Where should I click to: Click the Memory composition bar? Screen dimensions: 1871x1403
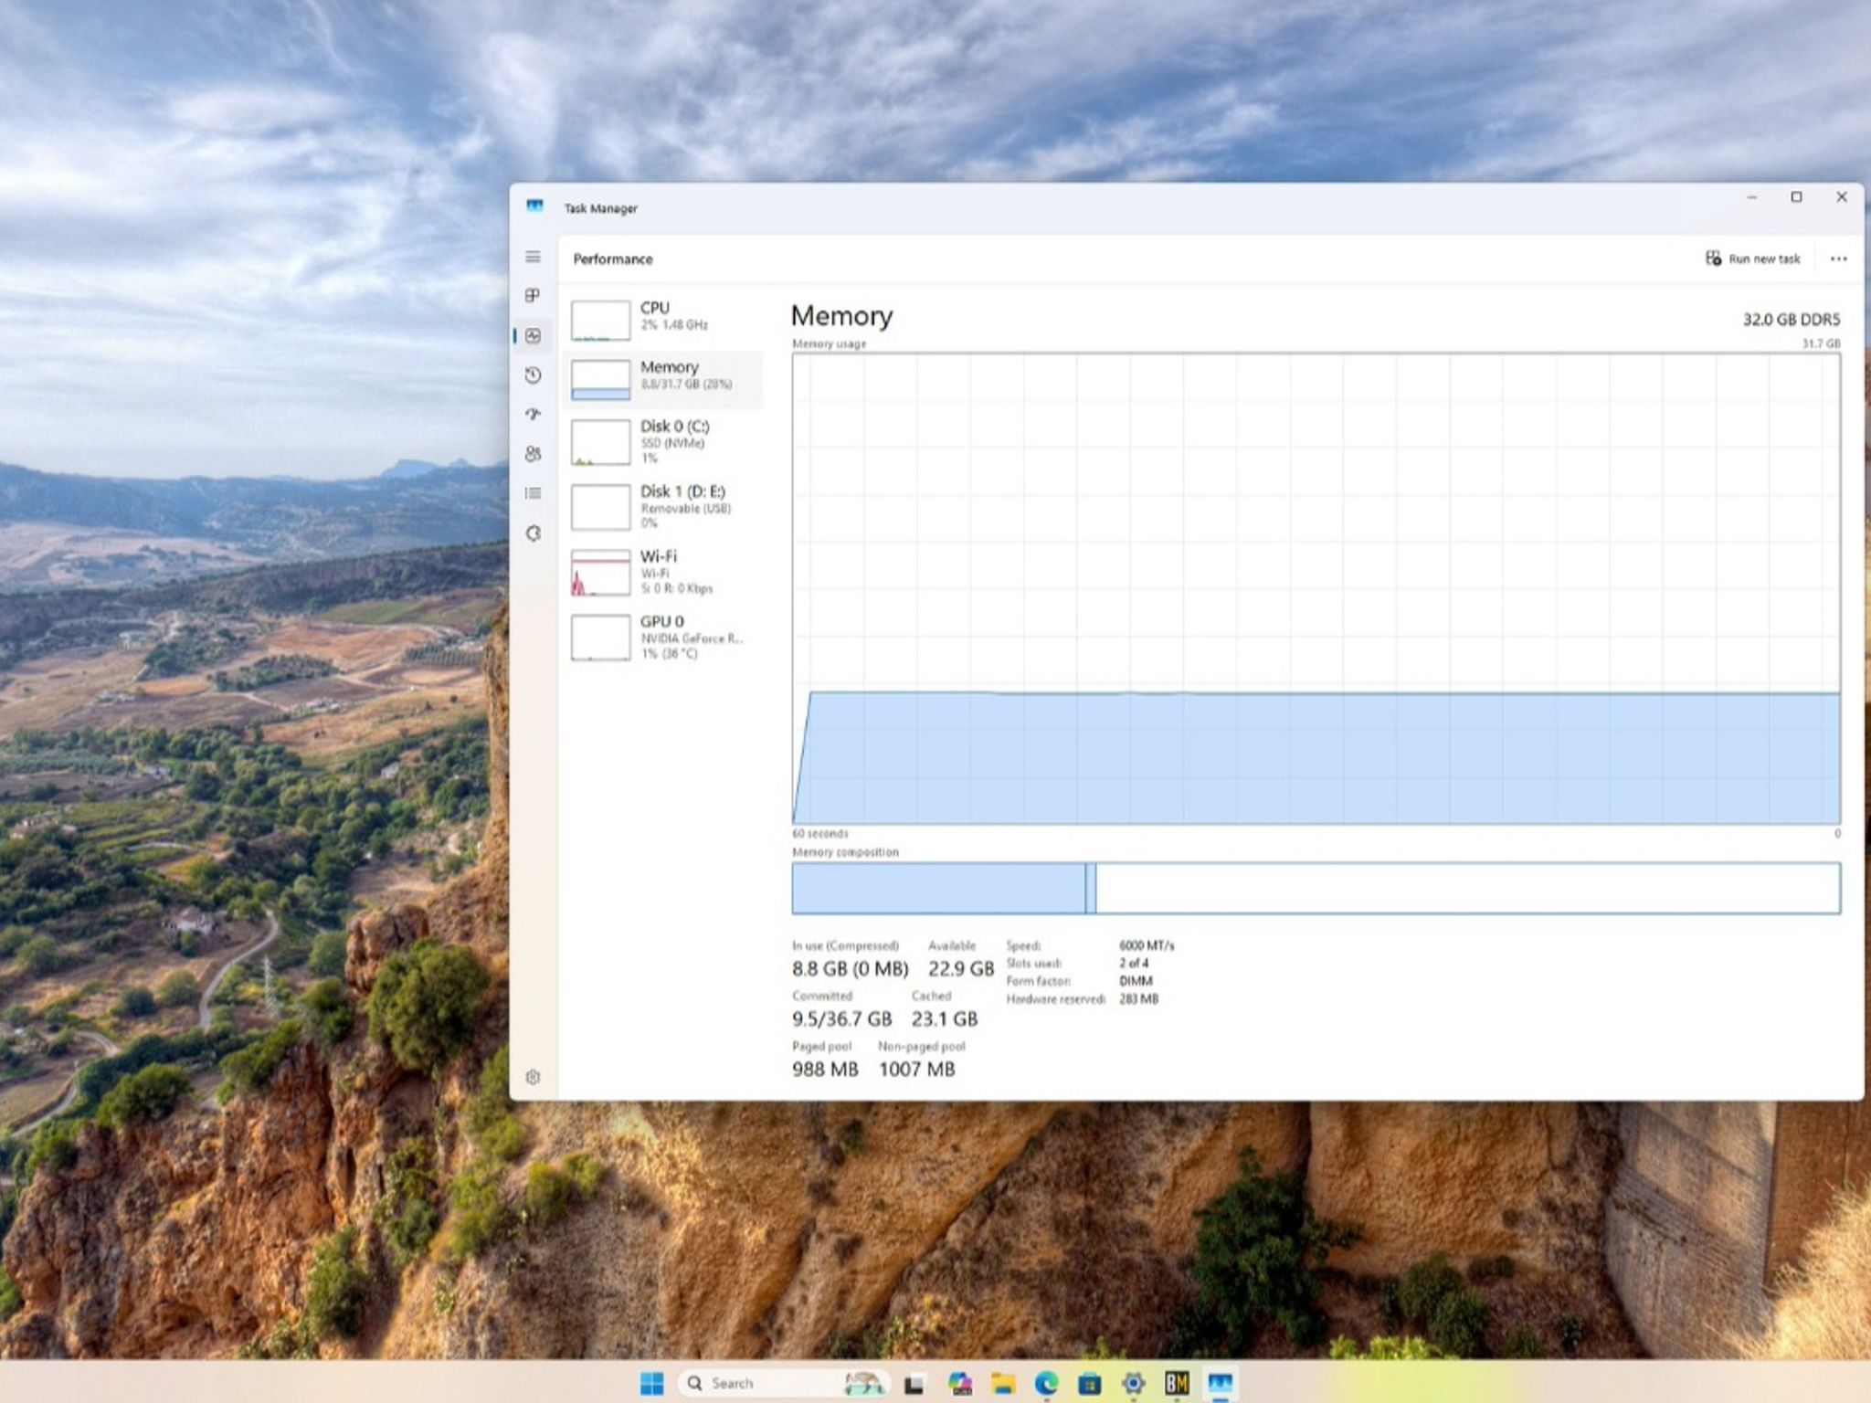coord(1316,888)
